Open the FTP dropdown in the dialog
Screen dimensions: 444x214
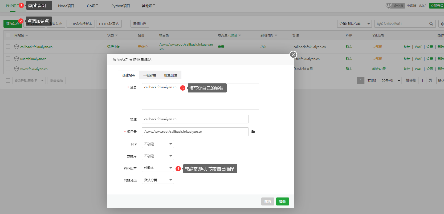coord(158,144)
